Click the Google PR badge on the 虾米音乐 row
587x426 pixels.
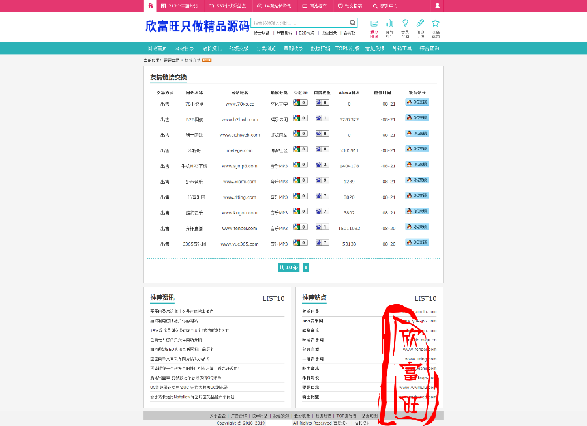tap(301, 180)
